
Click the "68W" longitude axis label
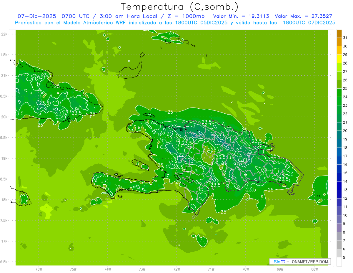(314, 269)
